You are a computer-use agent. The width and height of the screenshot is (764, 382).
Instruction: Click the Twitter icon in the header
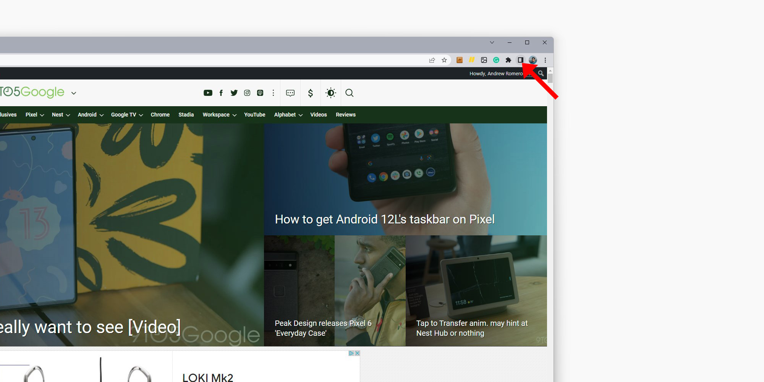pos(234,93)
